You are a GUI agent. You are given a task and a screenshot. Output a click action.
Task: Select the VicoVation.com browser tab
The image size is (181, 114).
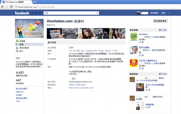pos(16,2)
